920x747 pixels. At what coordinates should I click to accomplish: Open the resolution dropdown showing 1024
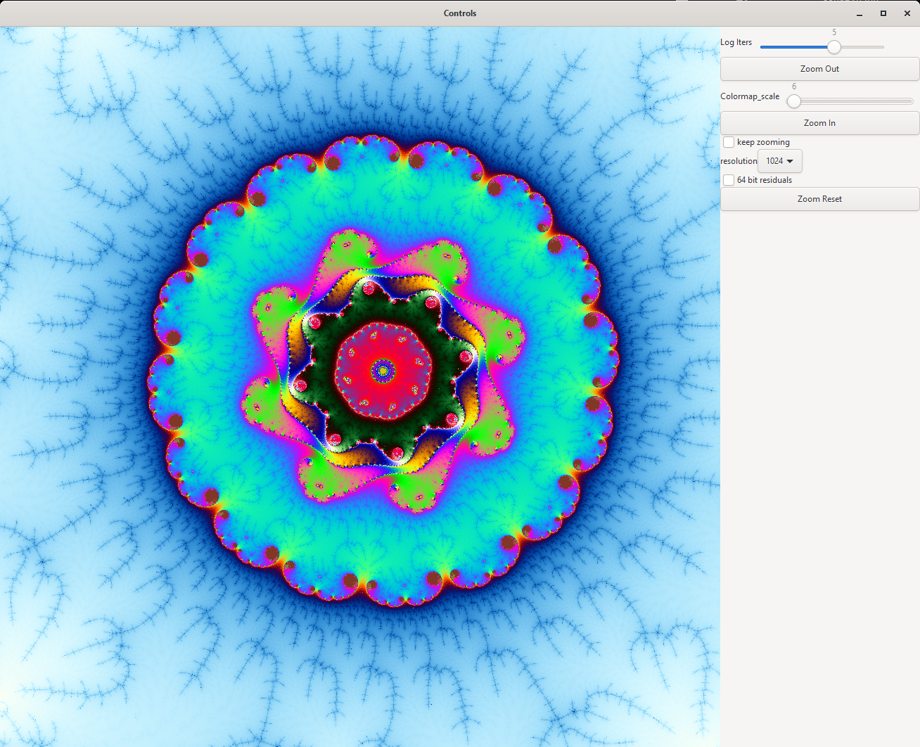[x=779, y=161]
